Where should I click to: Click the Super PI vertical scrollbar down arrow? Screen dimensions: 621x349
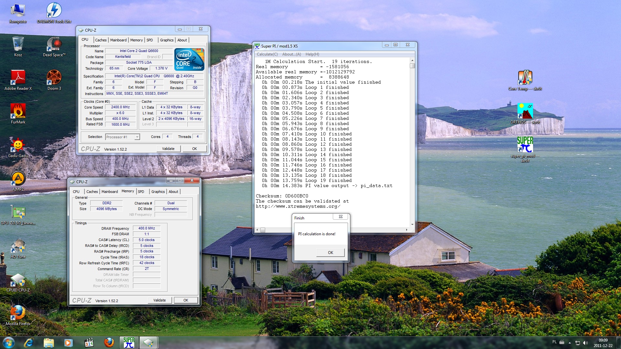click(x=412, y=224)
